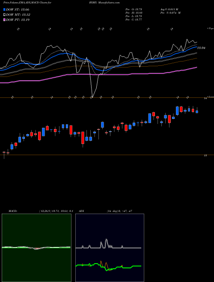The height and width of the screenshot is (282, 214).
Task: Select the 'DOW PT: 13.19' legend text
Action: (x=18, y=20)
